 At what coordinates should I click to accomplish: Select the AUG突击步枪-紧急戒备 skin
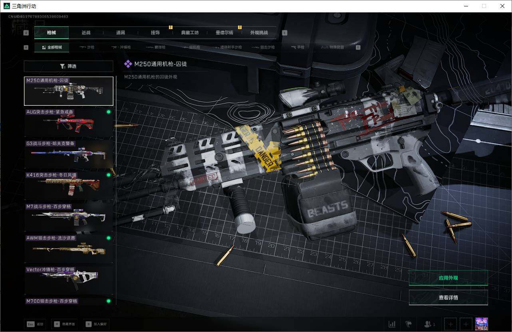point(69,123)
